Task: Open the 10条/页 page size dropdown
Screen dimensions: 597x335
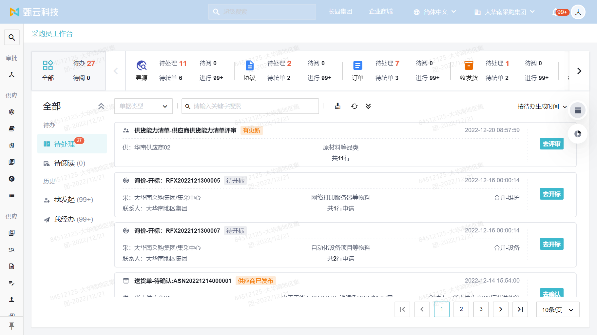Action: click(x=558, y=309)
